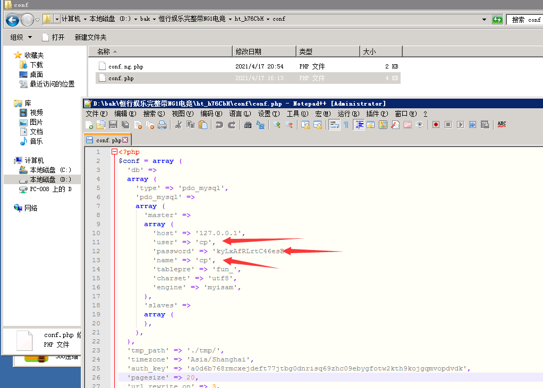
Task: Click the Synchronize horizontal scrolling icon
Action: coord(318,125)
